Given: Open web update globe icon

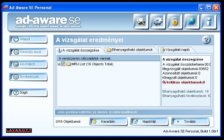Looking at the screenshot, I should 192,22.
